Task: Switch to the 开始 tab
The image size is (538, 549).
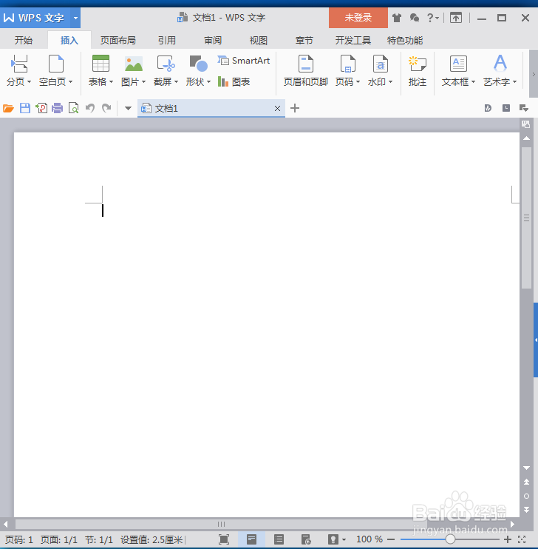Action: (x=24, y=41)
